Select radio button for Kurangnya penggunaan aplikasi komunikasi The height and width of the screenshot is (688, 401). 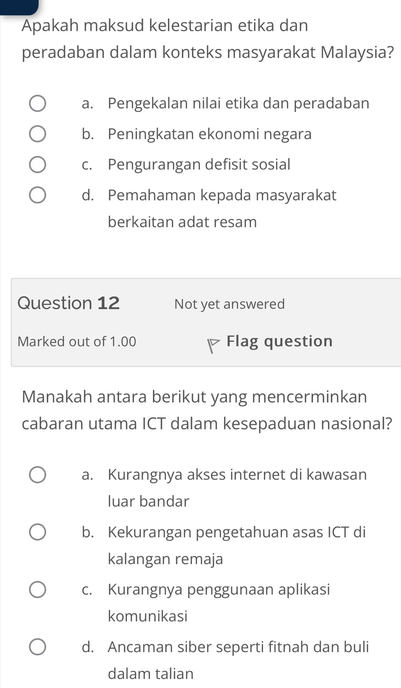point(38,589)
